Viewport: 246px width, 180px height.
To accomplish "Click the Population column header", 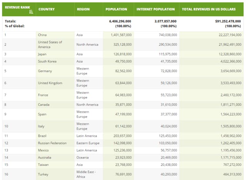I will point(116,9).
